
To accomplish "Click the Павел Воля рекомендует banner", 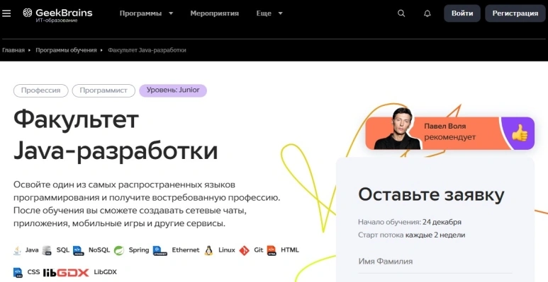I will point(449,133).
